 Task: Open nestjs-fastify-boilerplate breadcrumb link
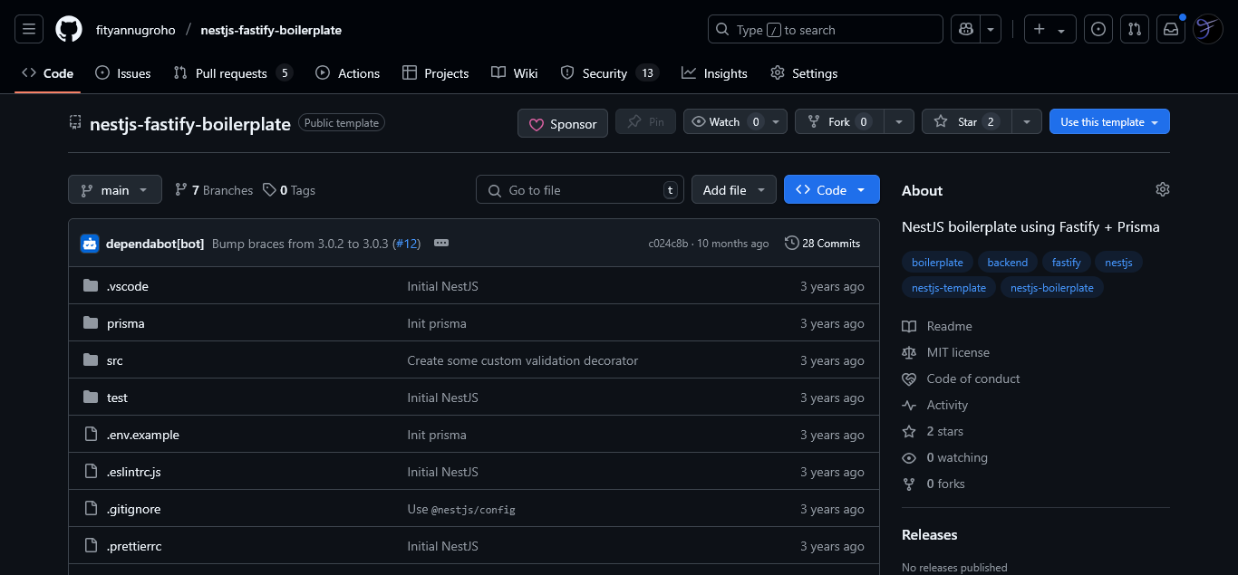point(271,30)
